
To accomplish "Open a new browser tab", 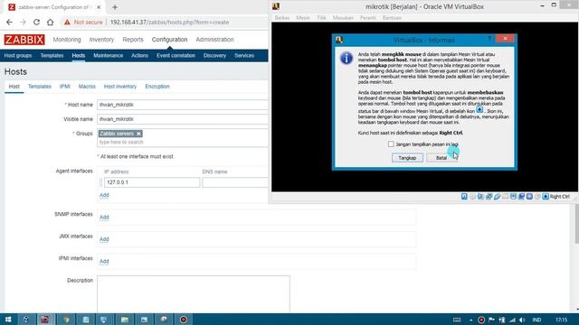I will pos(115,7).
